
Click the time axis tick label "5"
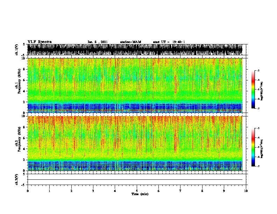pos(137,191)
